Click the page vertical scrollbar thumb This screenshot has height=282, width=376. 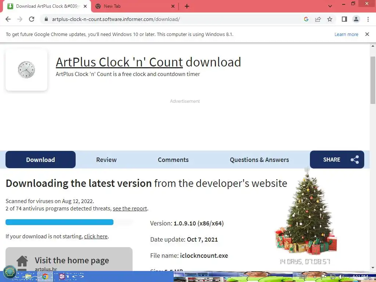[x=373, y=80]
